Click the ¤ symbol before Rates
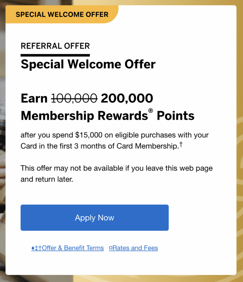The height and width of the screenshot is (282, 243). coord(110,248)
